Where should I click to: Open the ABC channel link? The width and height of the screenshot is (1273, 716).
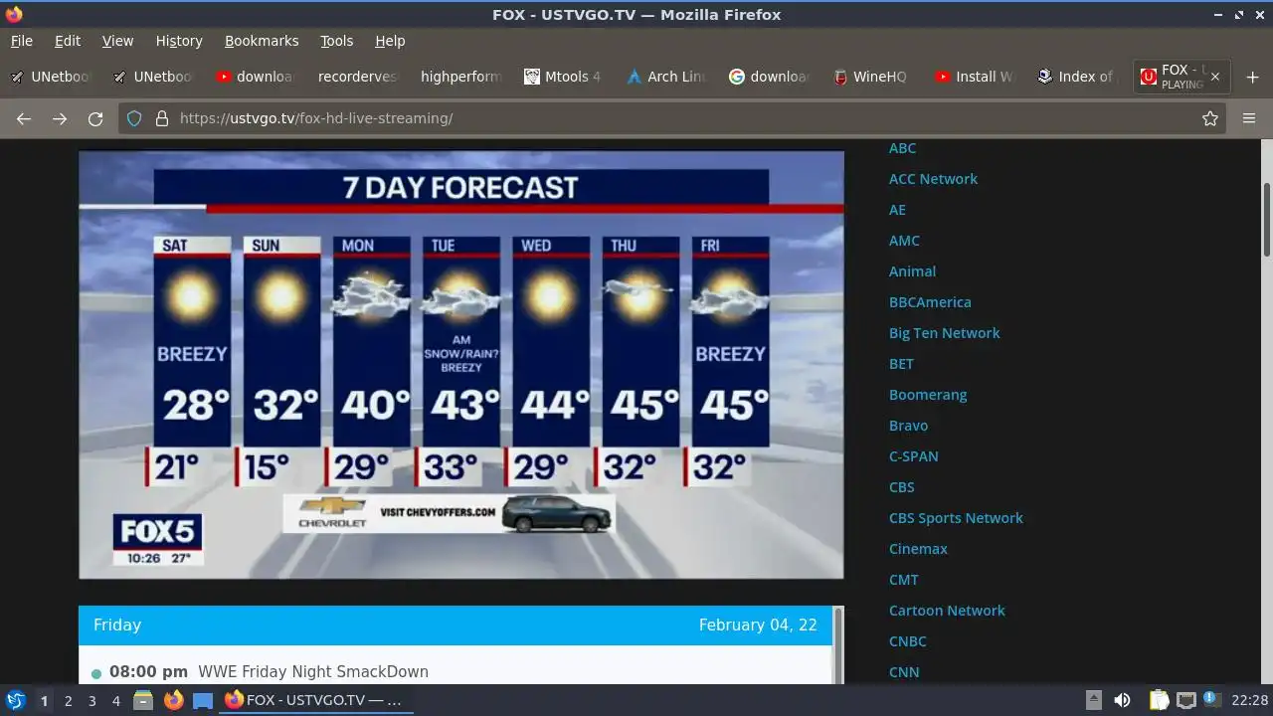(x=902, y=148)
